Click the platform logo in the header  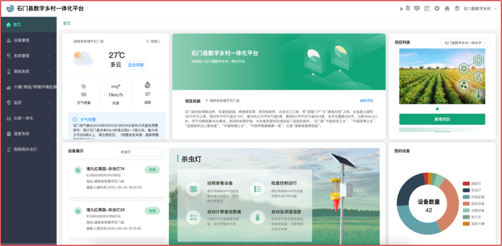(x=10, y=8)
